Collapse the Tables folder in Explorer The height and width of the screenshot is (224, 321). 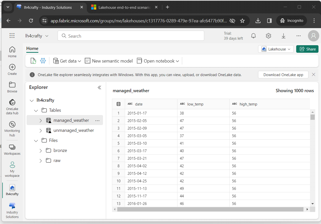[x=36, y=110]
